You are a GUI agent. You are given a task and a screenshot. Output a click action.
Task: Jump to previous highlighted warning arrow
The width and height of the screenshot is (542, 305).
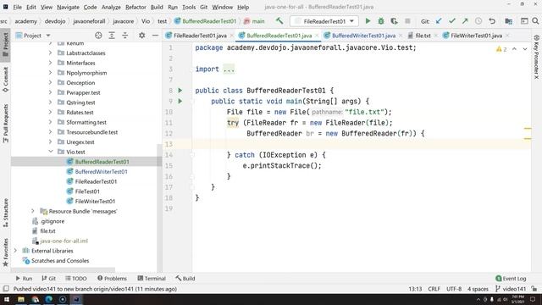tap(514, 49)
